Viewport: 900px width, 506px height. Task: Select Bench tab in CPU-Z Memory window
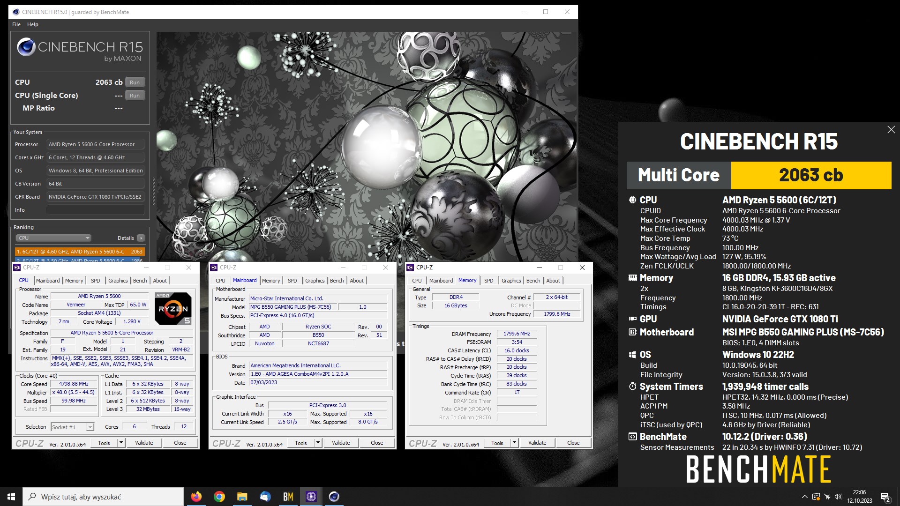click(533, 281)
